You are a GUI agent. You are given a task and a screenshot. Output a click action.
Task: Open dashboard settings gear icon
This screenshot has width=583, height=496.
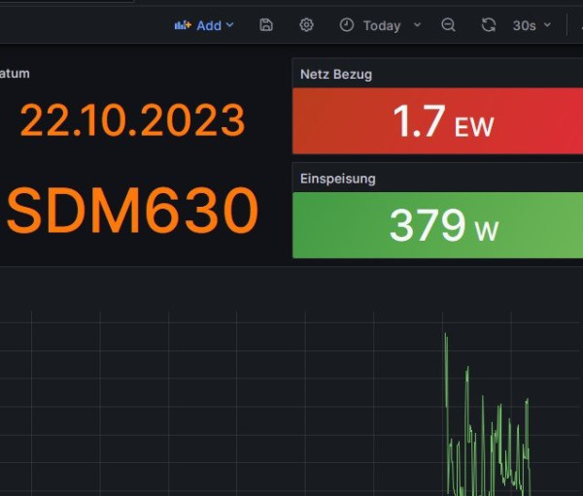pos(306,25)
